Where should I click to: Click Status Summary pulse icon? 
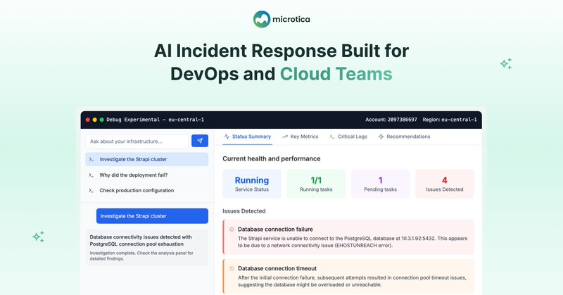(227, 137)
